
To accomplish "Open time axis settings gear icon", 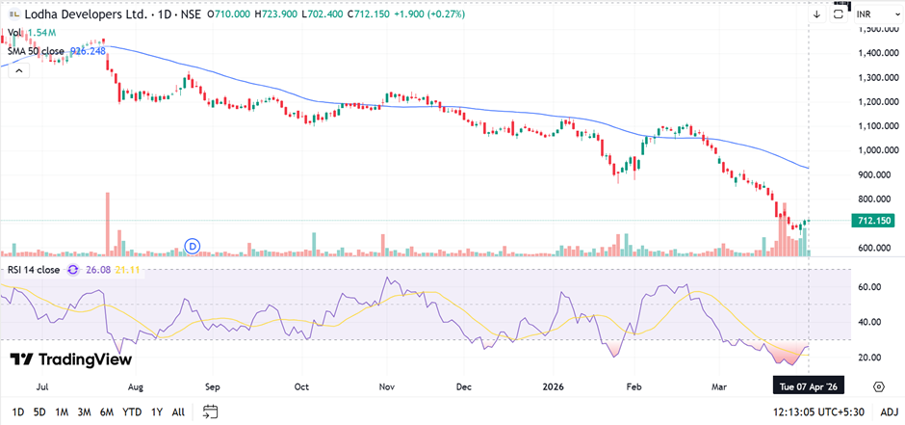I will pos(879,386).
